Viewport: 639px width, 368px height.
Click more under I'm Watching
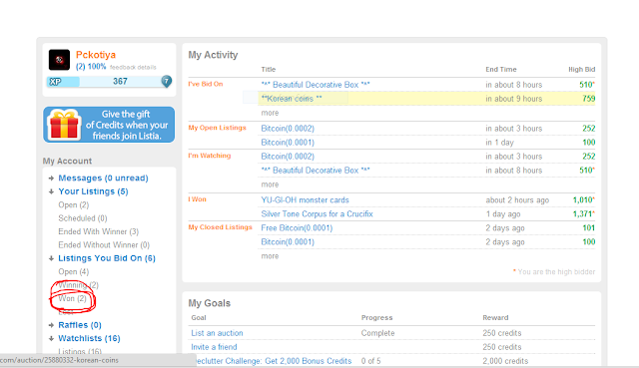[x=270, y=184]
